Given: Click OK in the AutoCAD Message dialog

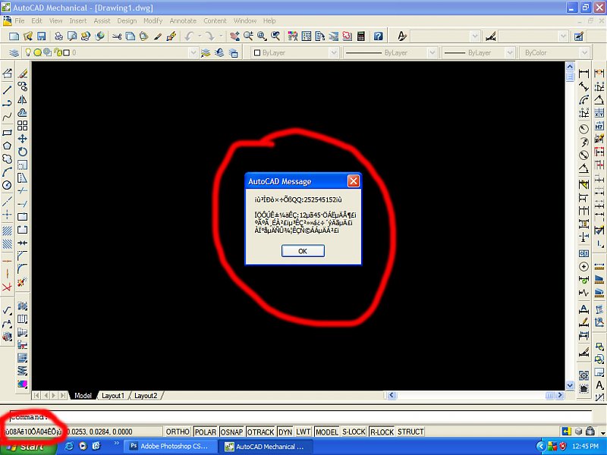Looking at the screenshot, I should (303, 251).
